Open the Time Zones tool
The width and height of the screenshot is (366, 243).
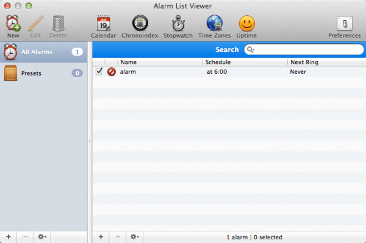(x=215, y=26)
